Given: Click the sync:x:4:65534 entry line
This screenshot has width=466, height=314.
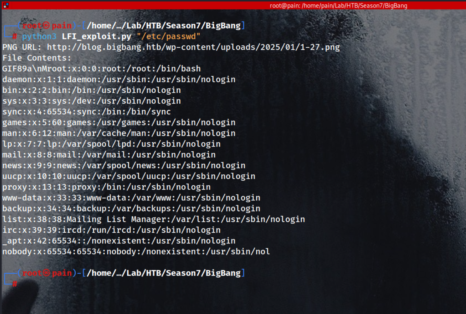Looking at the screenshot, I should coord(86,112).
